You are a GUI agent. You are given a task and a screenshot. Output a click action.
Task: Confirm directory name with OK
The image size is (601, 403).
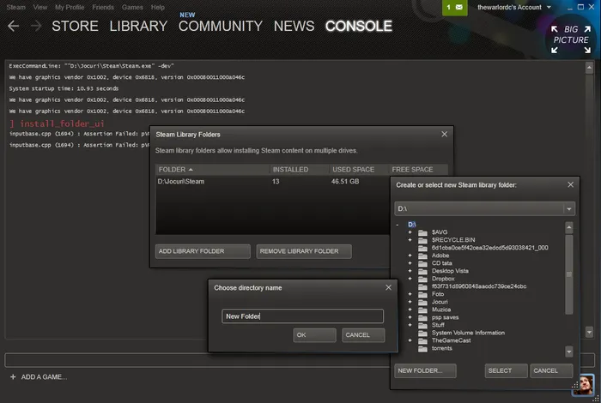point(315,335)
